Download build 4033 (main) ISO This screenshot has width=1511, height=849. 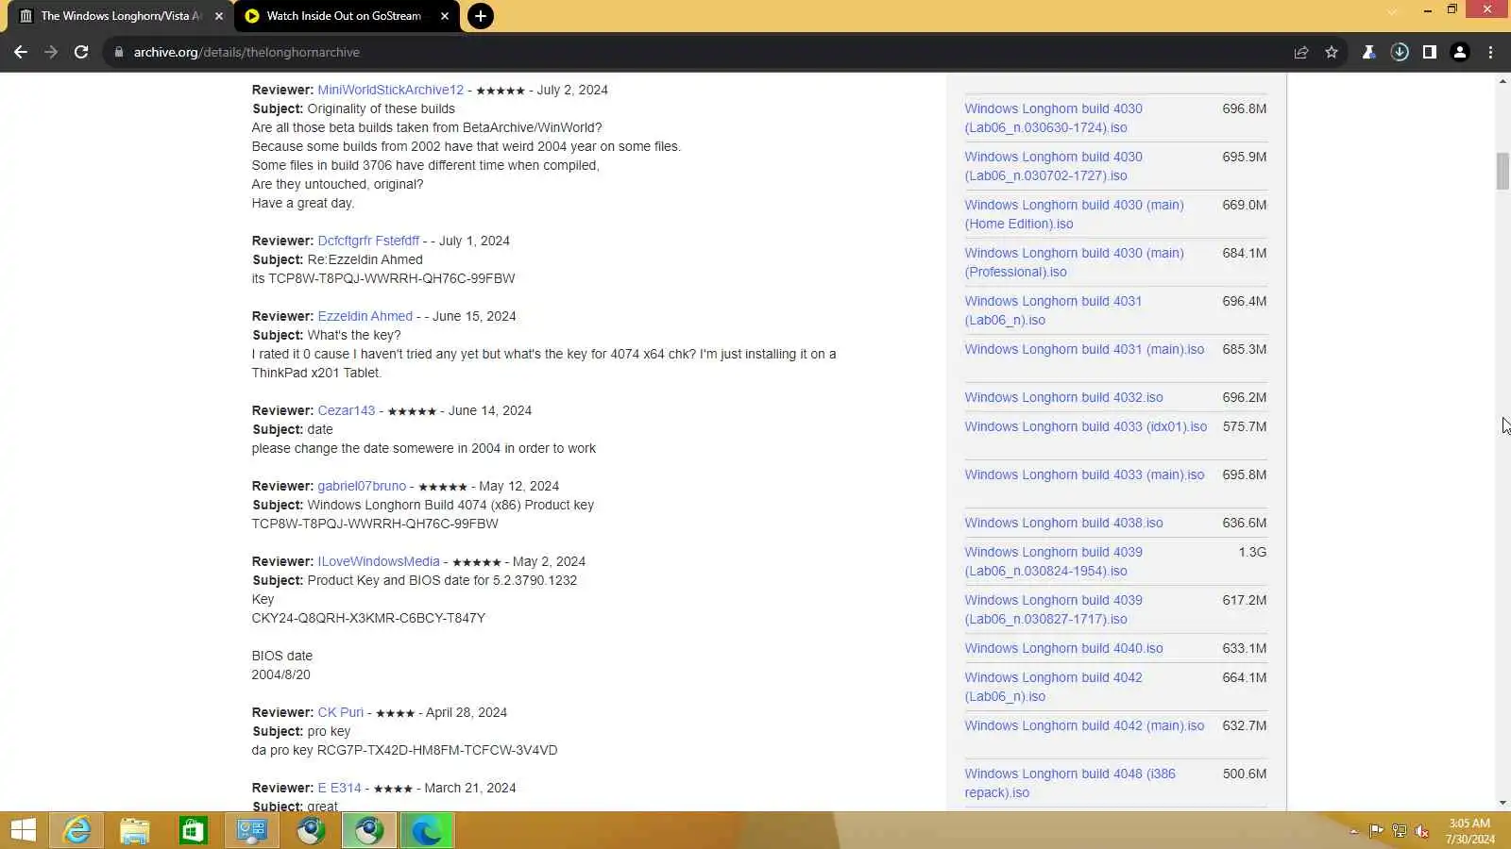[1085, 474]
